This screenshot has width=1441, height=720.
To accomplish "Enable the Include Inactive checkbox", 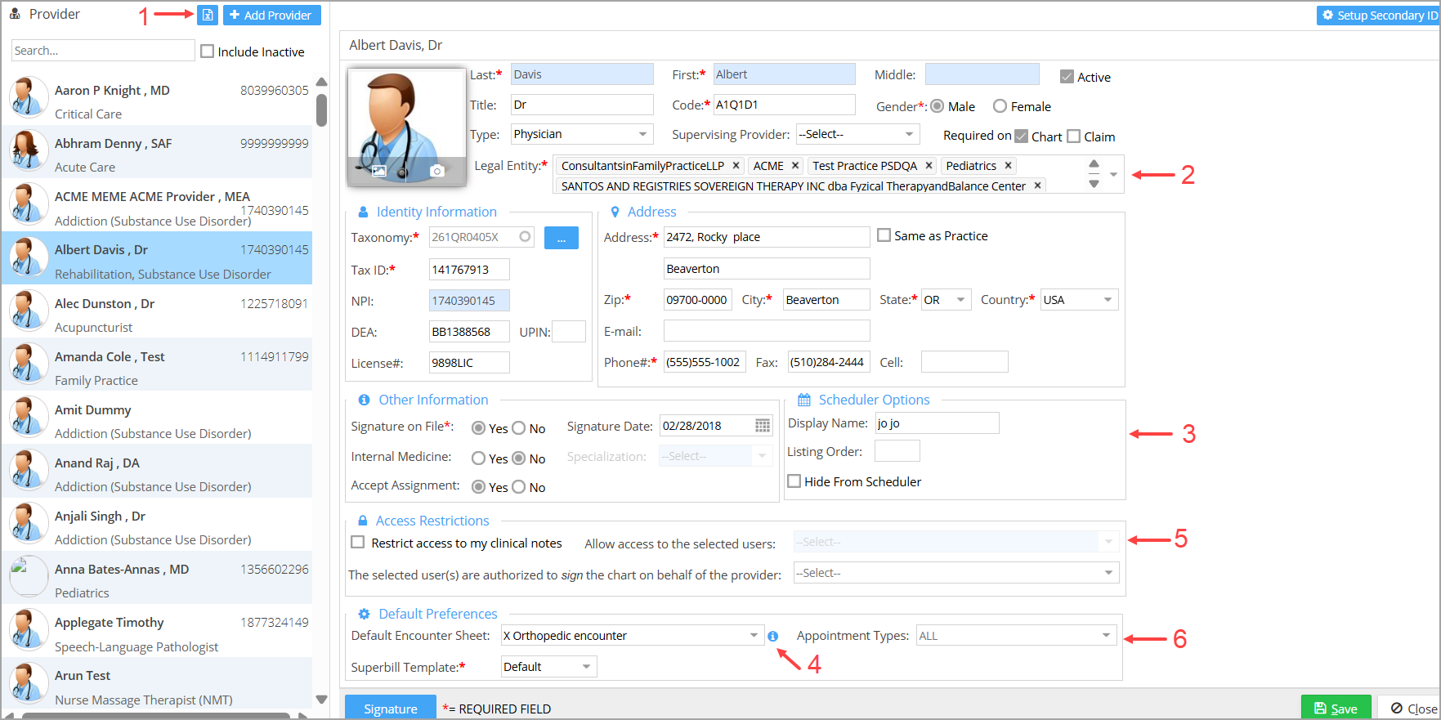I will pyautogui.click(x=208, y=51).
